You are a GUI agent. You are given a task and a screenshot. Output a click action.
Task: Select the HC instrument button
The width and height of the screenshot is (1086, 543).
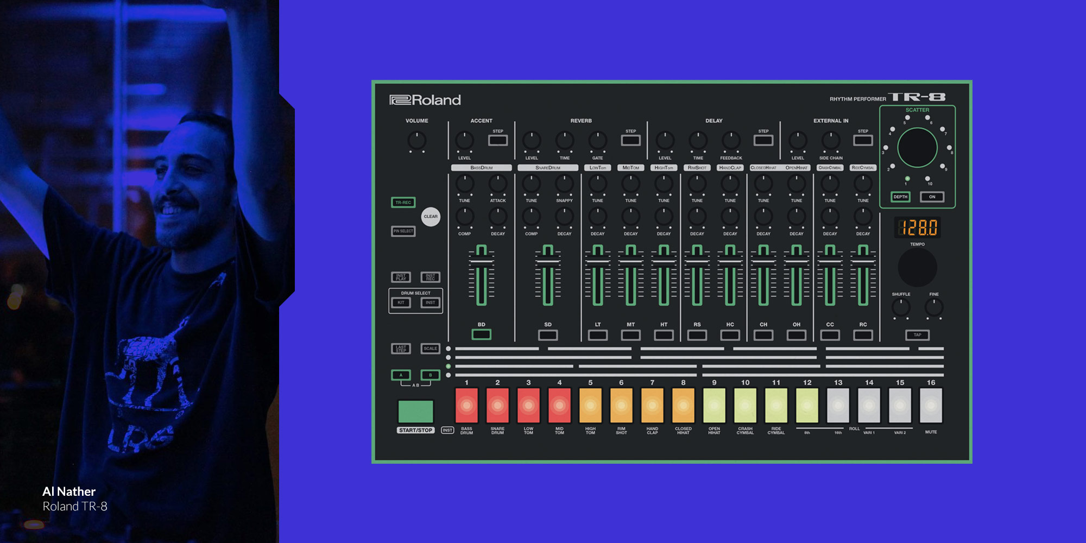(x=730, y=335)
